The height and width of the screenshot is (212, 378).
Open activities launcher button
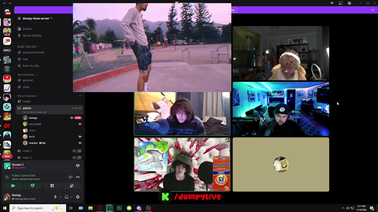coord(52,186)
